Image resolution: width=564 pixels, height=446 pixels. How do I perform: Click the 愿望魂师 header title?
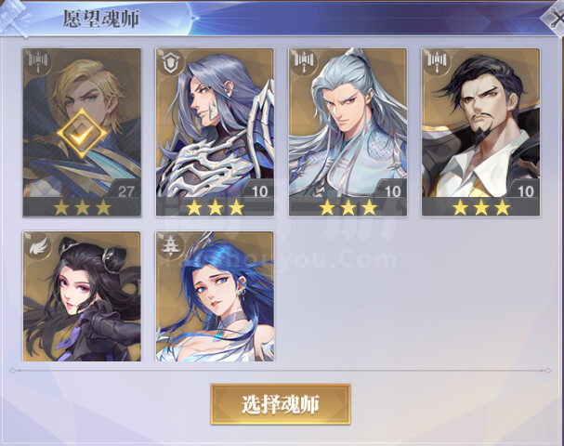(101, 20)
